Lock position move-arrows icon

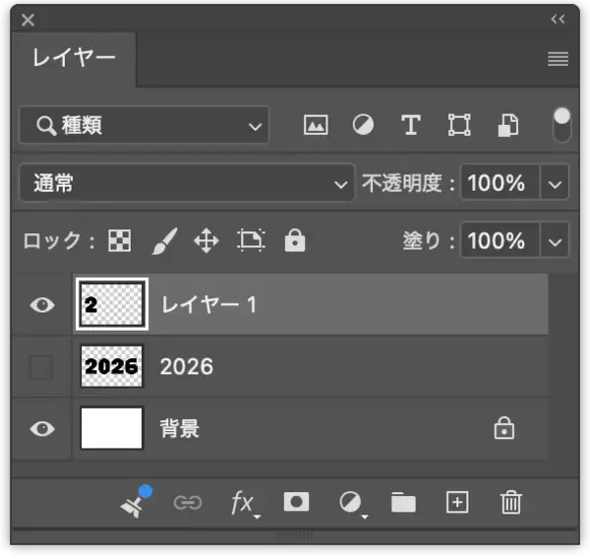tap(206, 241)
